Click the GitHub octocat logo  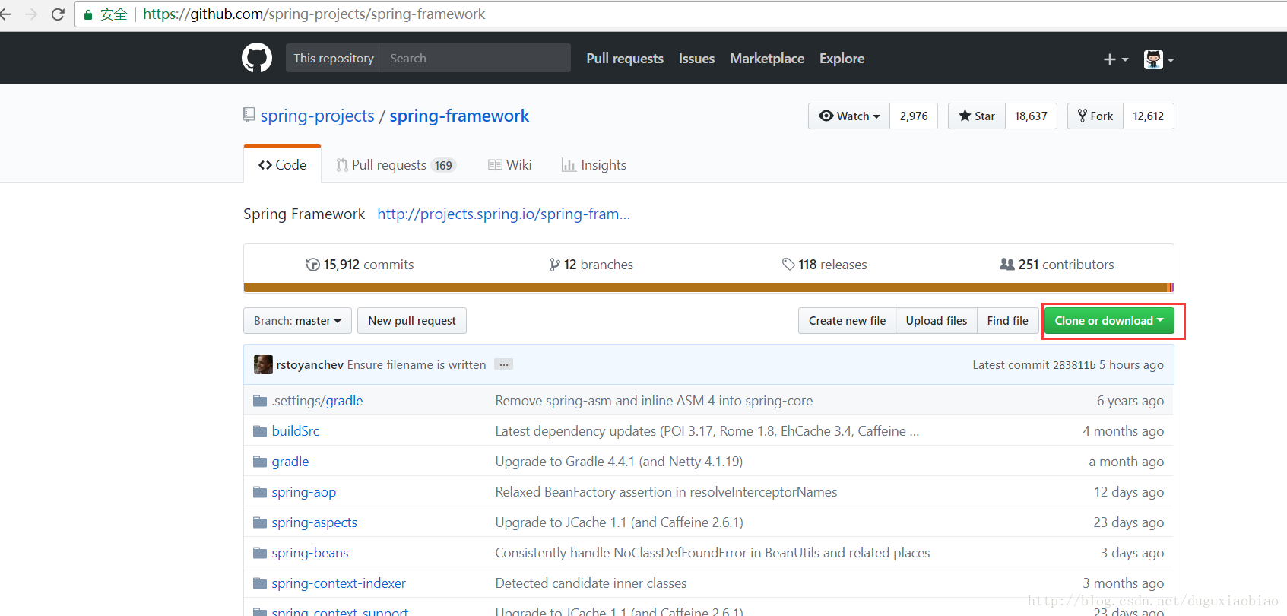pos(257,58)
